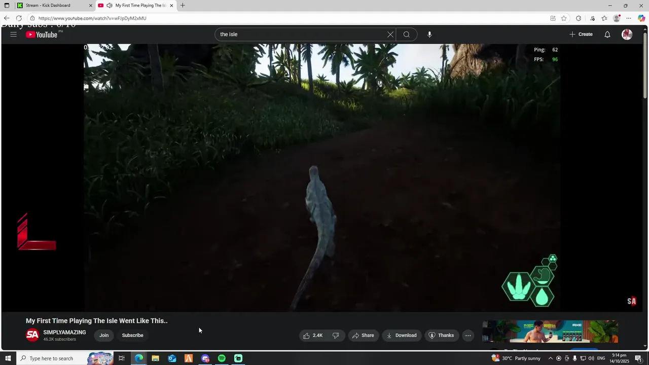Open Task View on the taskbar
Viewport: 649px width, 365px height.
(x=122, y=358)
